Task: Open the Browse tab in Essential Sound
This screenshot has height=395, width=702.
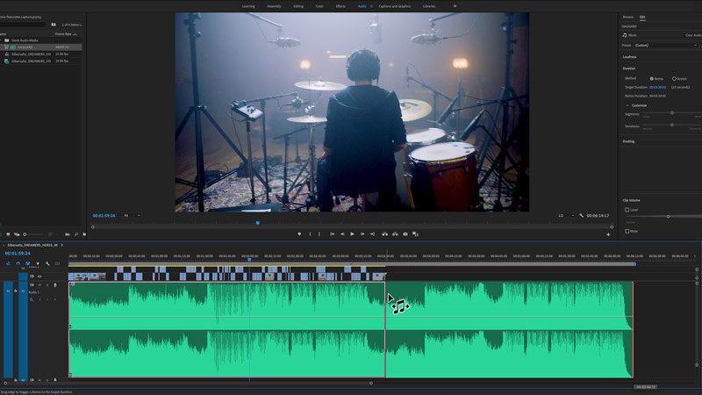Action: [627, 17]
